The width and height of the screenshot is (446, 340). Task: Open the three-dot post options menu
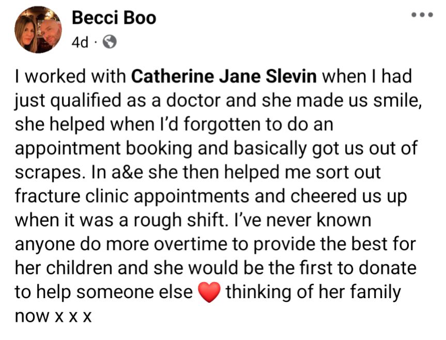422,16
